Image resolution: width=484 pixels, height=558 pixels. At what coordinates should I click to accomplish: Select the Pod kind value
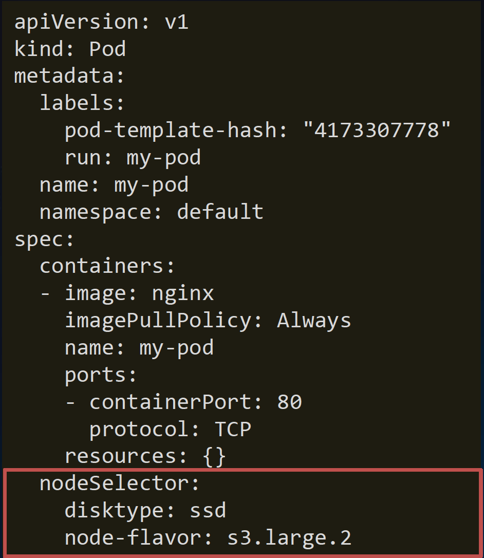[107, 49]
